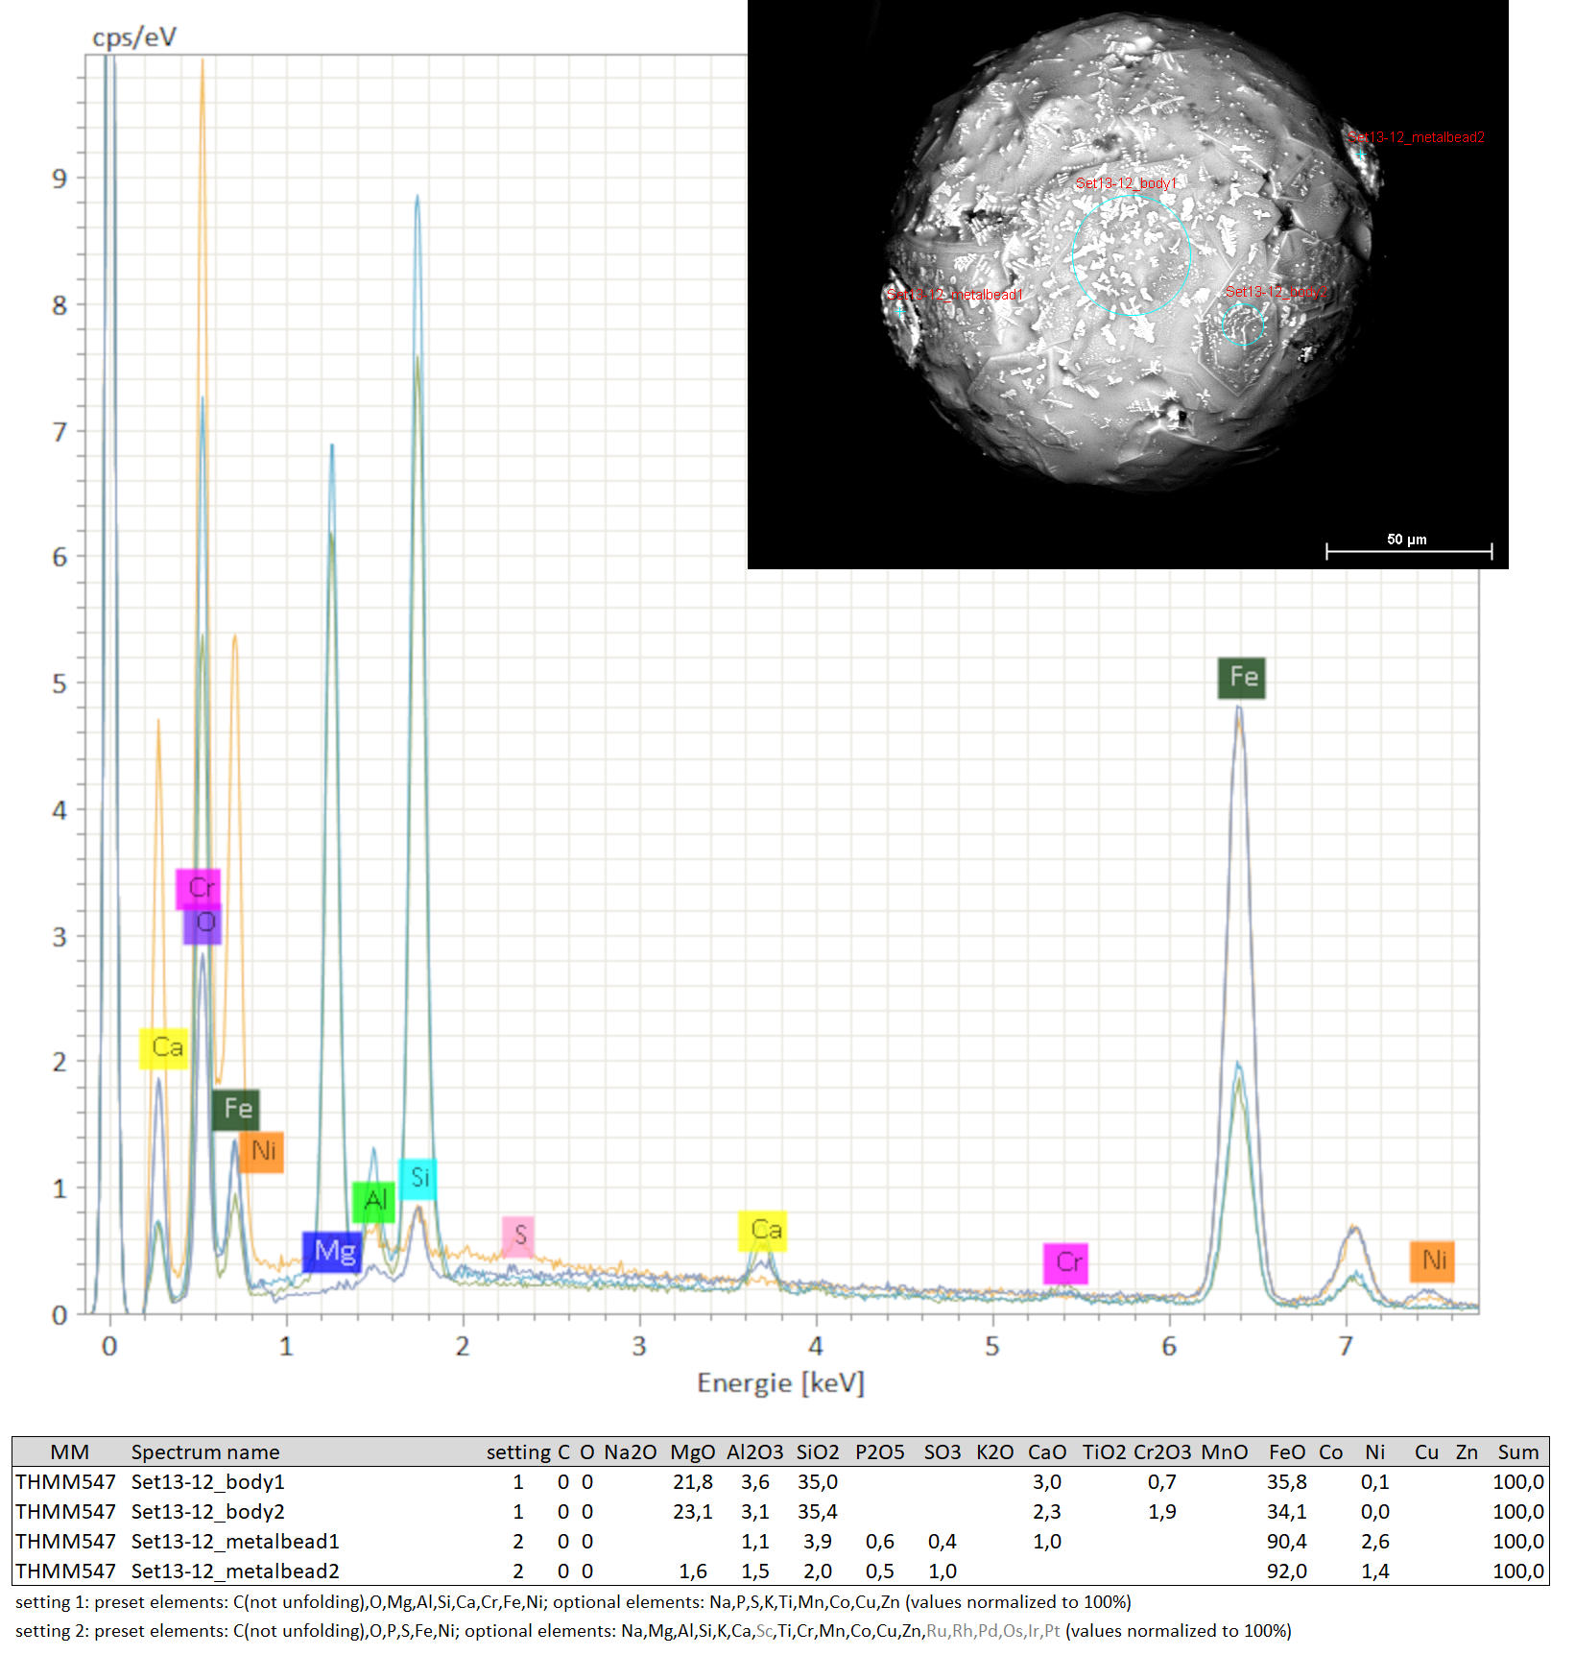Click the pink S element label

[518, 1235]
